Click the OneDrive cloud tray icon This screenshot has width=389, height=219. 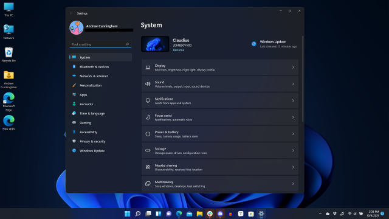[328, 214]
